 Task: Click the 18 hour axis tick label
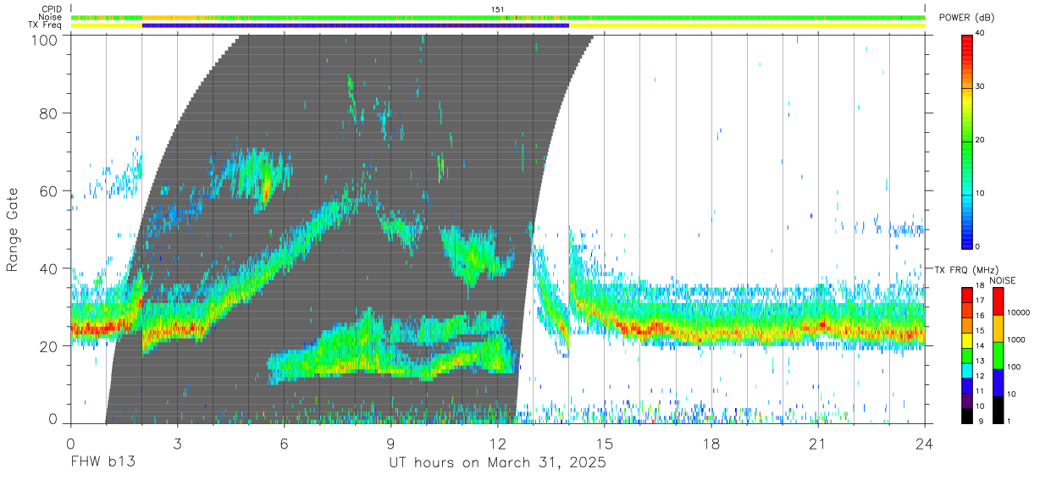tap(711, 443)
